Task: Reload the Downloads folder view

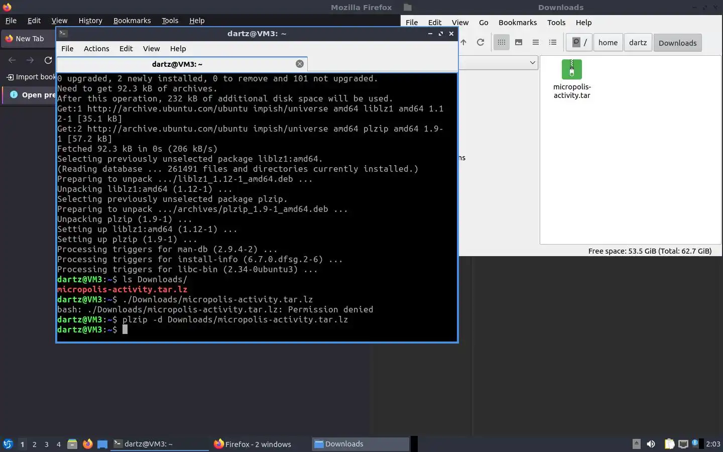Action: (x=480, y=43)
